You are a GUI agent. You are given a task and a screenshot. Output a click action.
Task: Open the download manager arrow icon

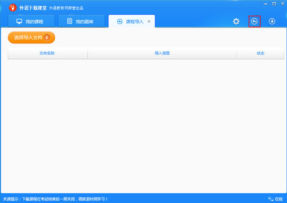(272, 21)
